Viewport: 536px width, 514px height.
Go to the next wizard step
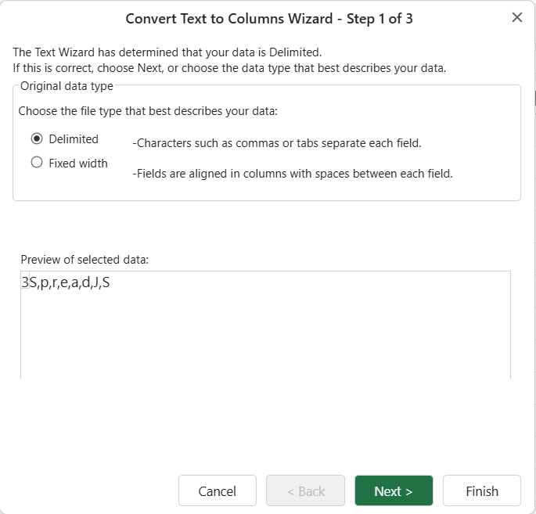click(394, 491)
